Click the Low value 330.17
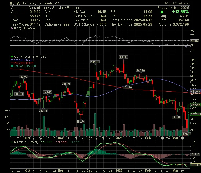This screenshot has width=201, height=173. (x=35, y=20)
